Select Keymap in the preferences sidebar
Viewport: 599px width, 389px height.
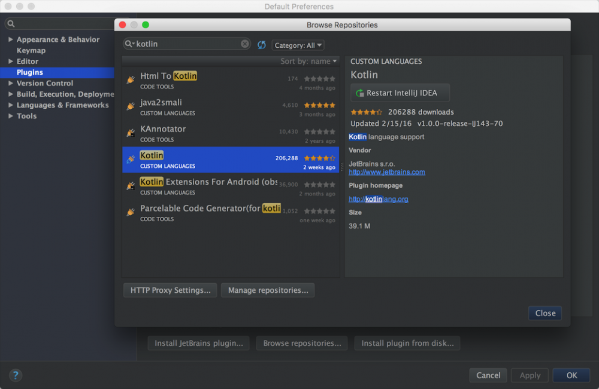coord(31,51)
